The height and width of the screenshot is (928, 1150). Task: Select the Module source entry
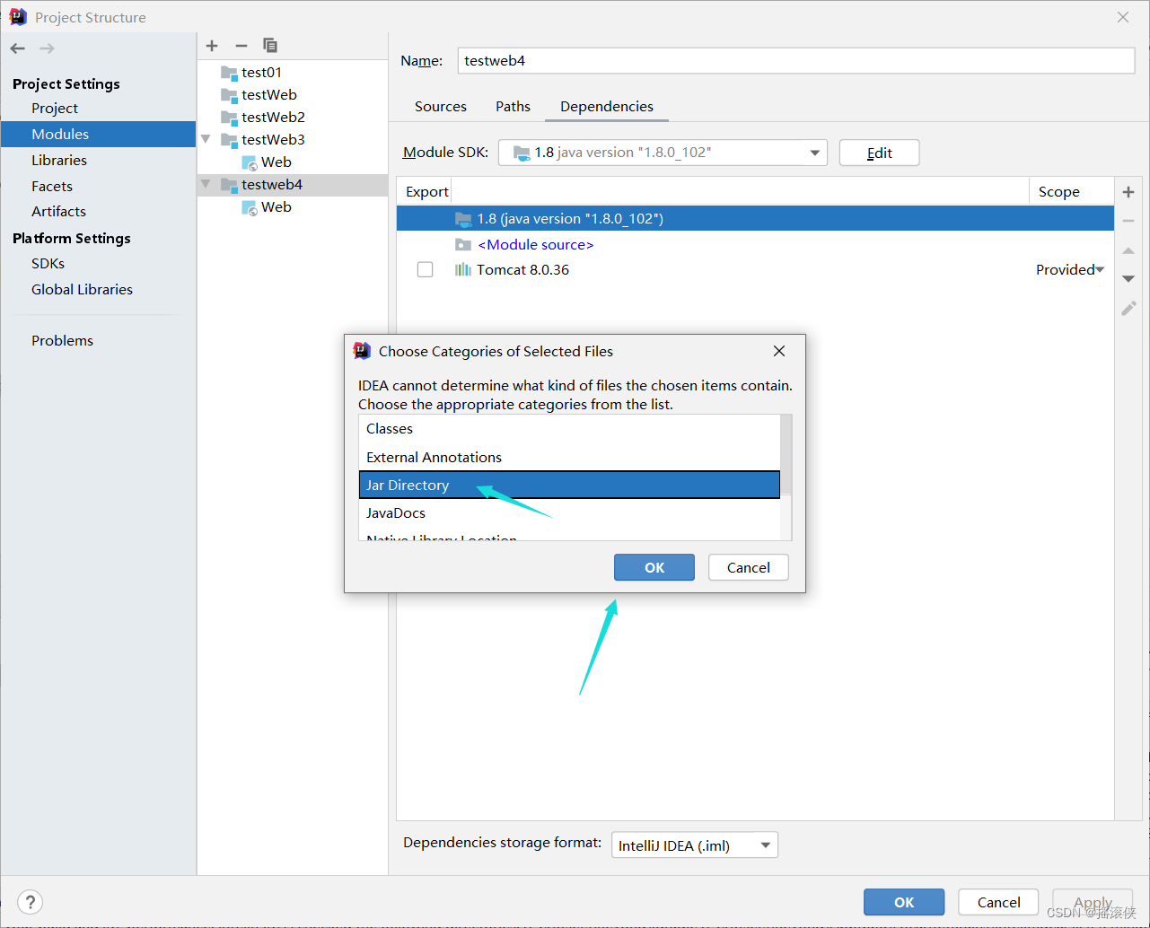click(x=536, y=244)
